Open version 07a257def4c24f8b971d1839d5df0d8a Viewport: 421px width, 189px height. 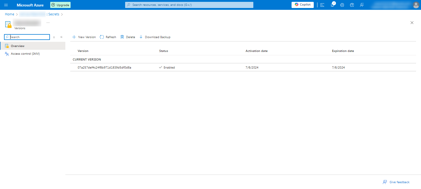coord(104,67)
